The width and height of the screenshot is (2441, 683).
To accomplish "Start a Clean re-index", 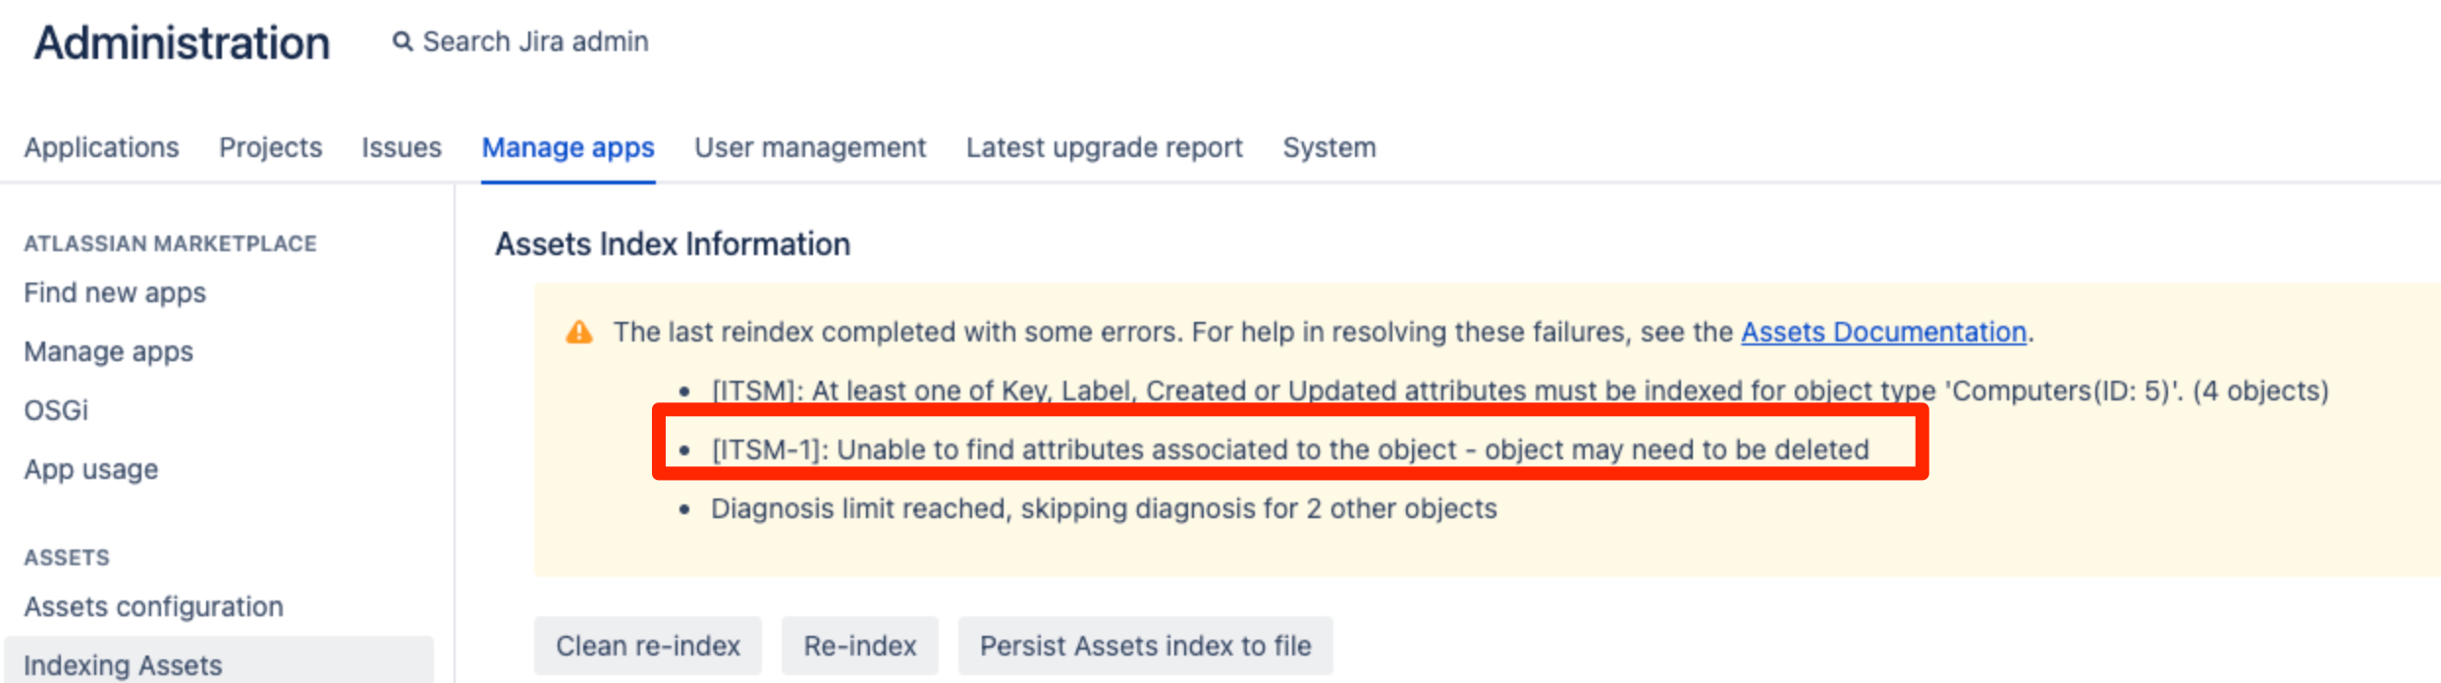I will [647, 646].
